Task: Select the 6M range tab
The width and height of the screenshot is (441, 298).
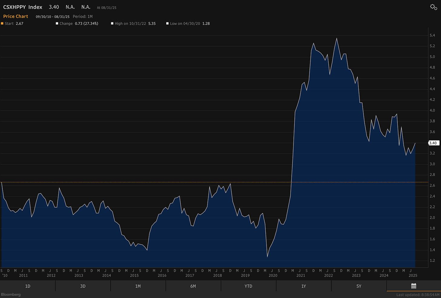Action: click(x=193, y=286)
